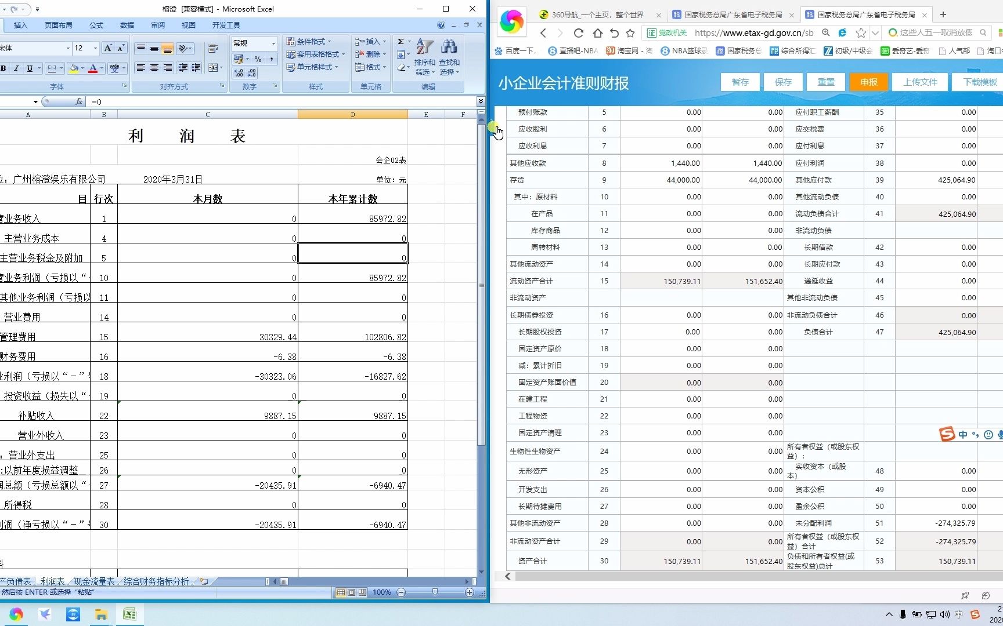Click 重置 button on tax form
Image resolution: width=1003 pixels, height=626 pixels.
click(826, 82)
